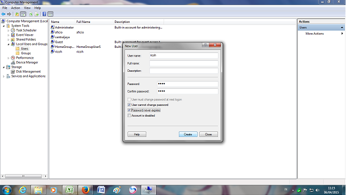Check Account is disabled

(x=129, y=116)
